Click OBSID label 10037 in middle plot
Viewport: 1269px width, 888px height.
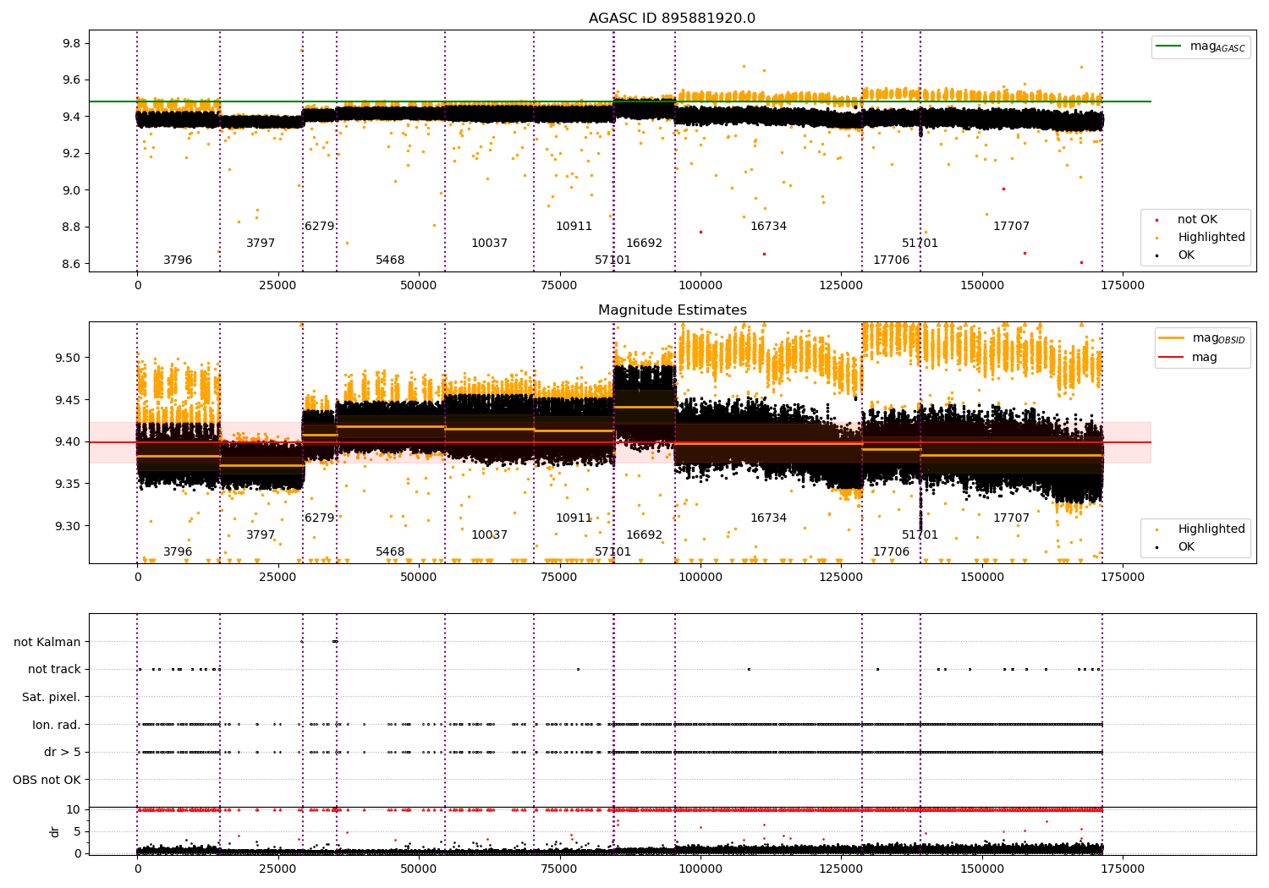click(x=489, y=535)
